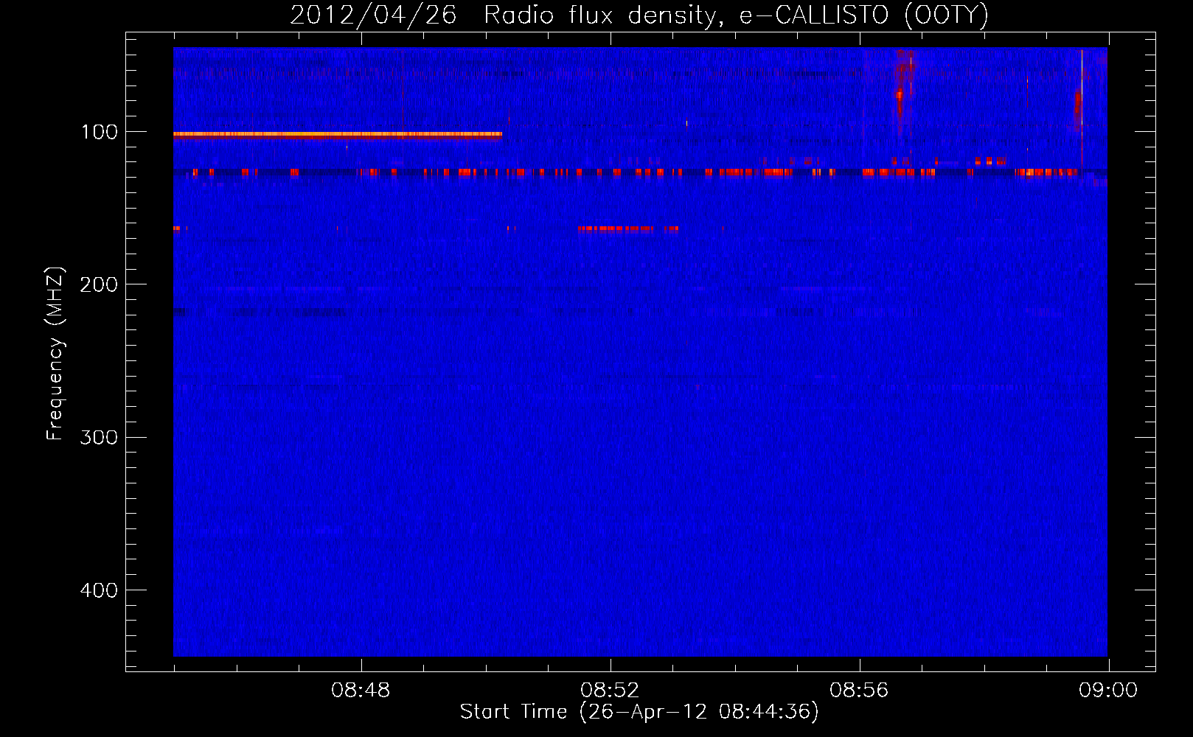Click the 08:52 time tick label
The height and width of the screenshot is (737, 1193).
[x=610, y=691]
